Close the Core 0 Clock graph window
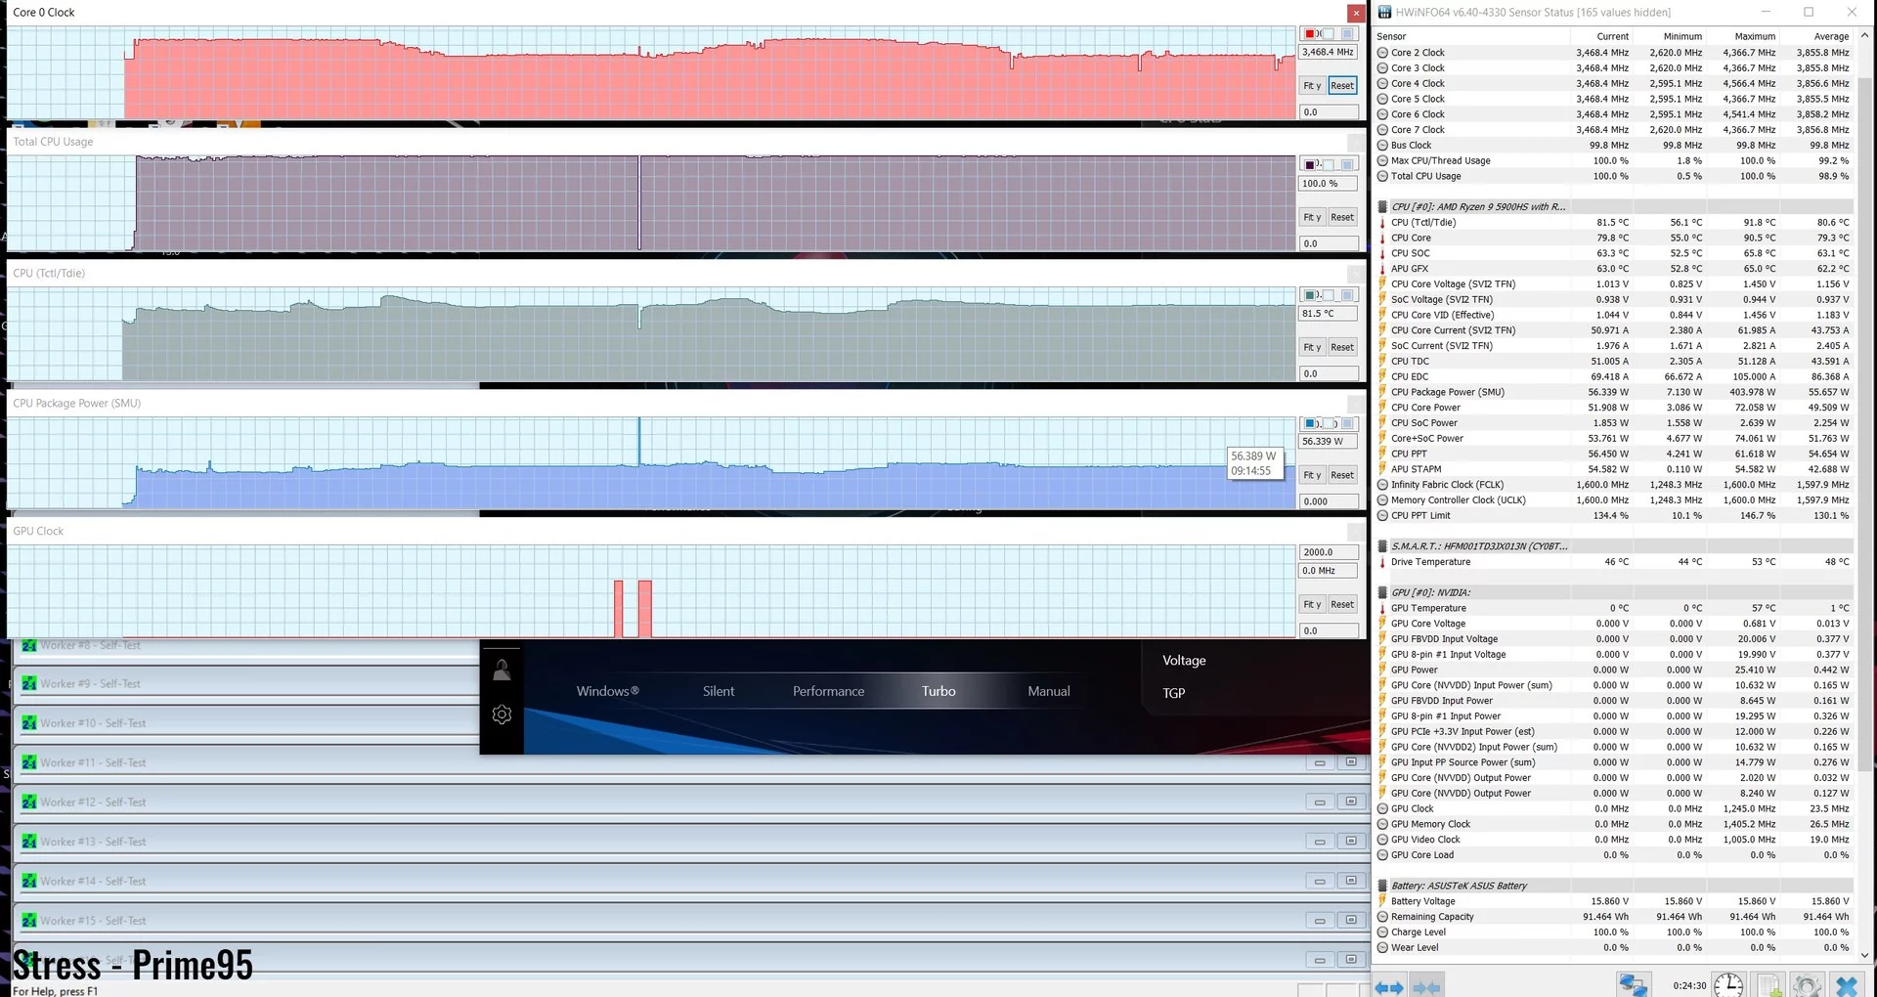1877x997 pixels. [x=1355, y=13]
